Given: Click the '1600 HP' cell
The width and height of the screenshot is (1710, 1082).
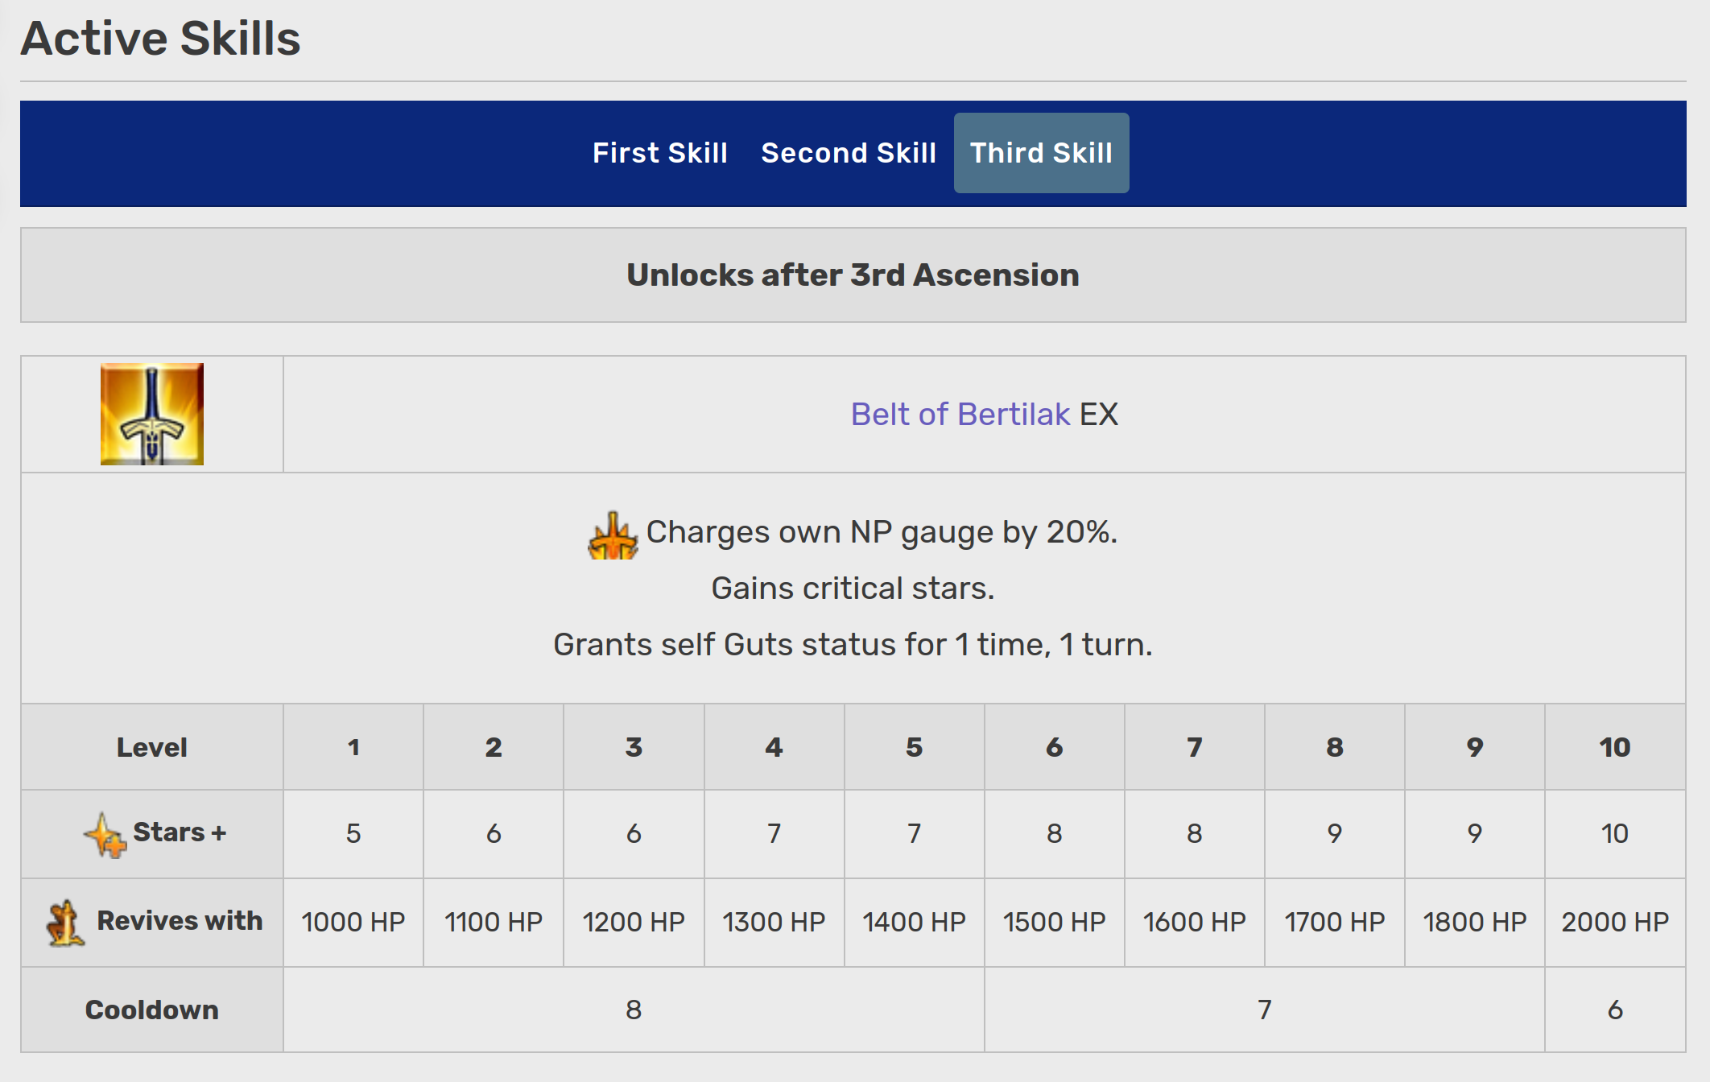Looking at the screenshot, I should [x=1195, y=923].
